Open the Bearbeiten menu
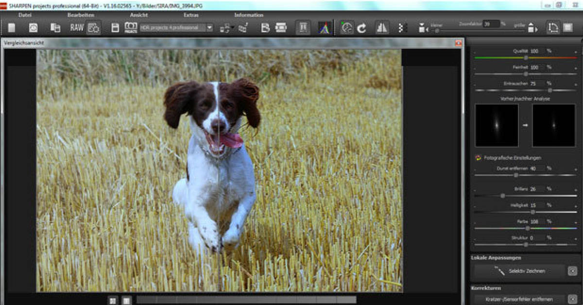The width and height of the screenshot is (583, 305). pos(81,15)
